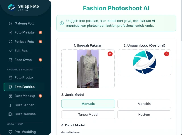Click the Buat Mockup box icon

(11, 96)
